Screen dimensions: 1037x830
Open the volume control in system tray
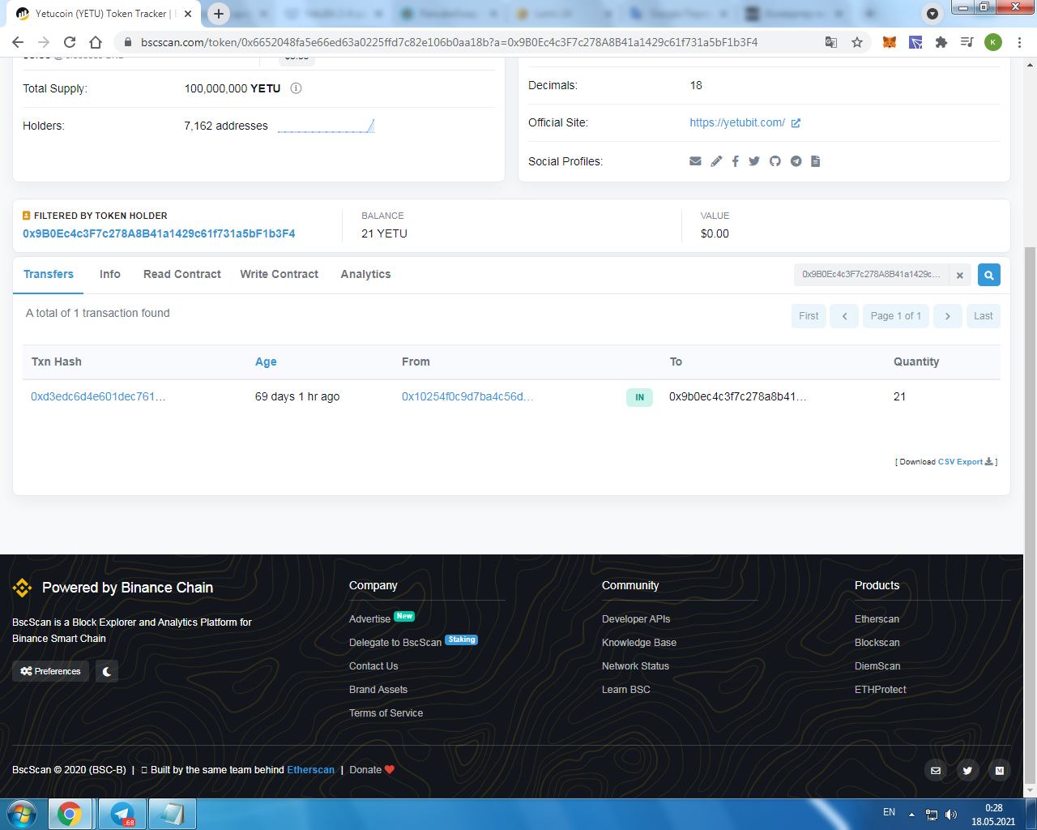pos(951,814)
